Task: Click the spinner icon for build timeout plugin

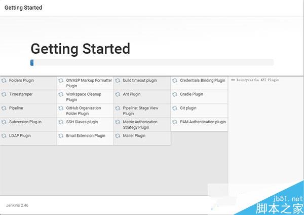Action: (118, 81)
